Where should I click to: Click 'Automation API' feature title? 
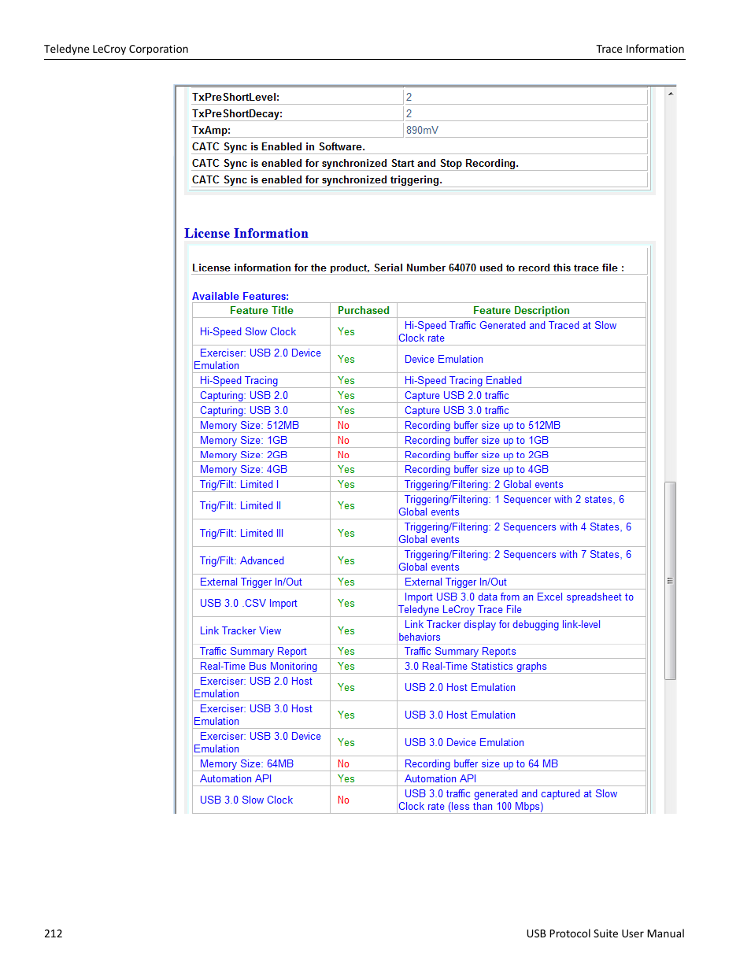point(235,779)
